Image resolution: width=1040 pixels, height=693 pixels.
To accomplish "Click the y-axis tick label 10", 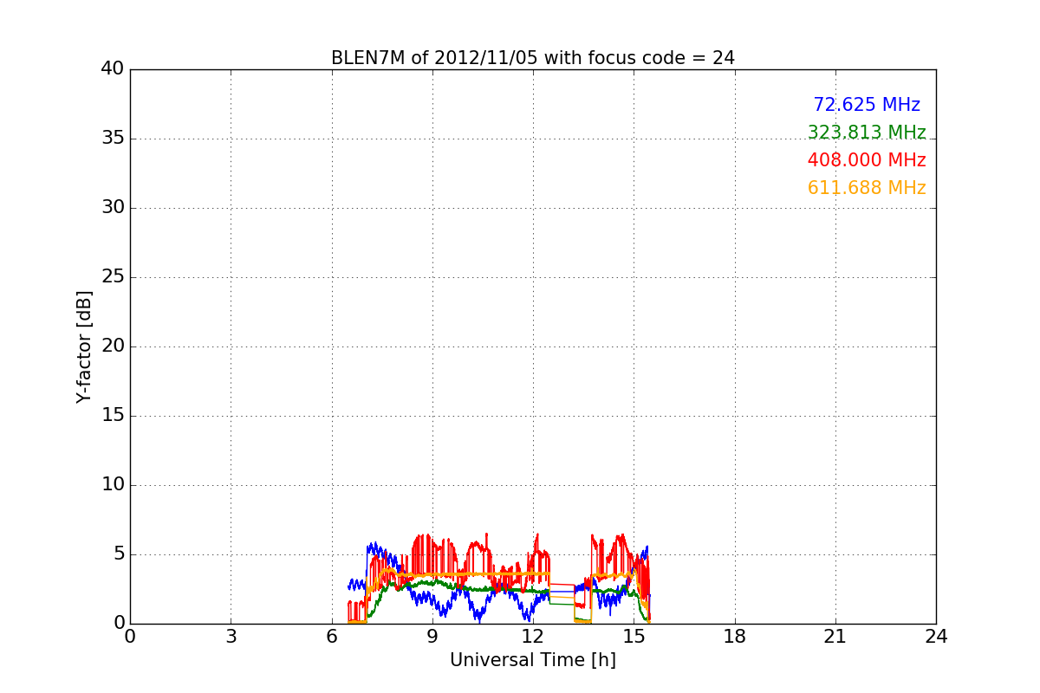I will point(113,485).
